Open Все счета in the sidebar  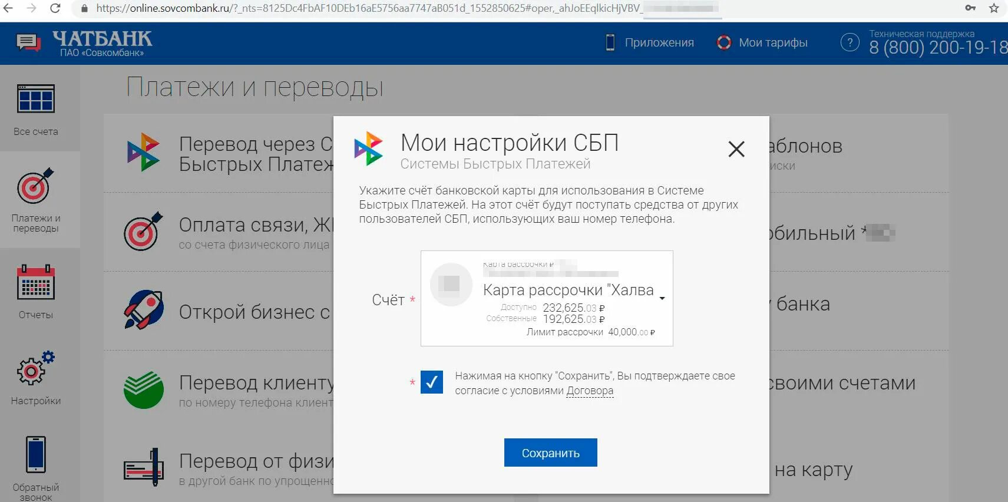[x=36, y=110]
